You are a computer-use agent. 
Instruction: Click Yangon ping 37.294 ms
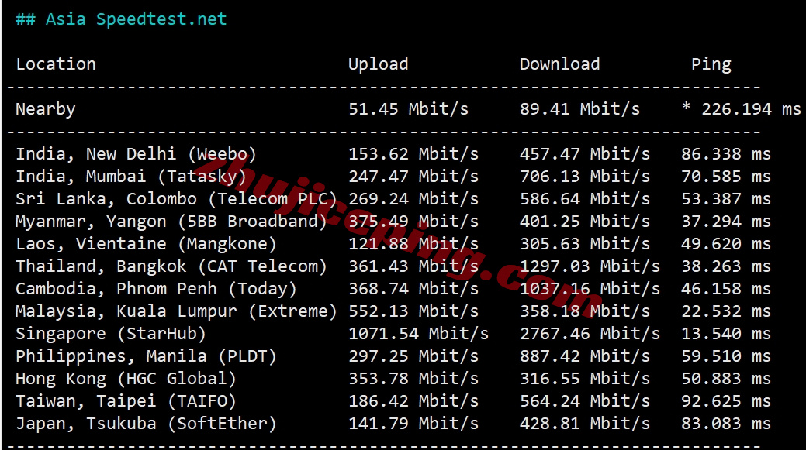726,222
